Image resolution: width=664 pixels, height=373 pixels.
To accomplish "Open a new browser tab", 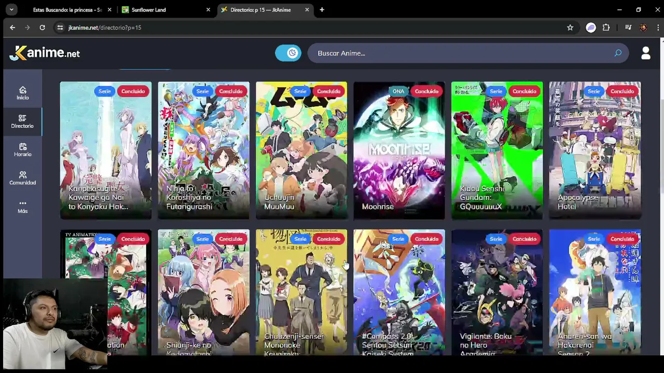I will pyautogui.click(x=322, y=10).
